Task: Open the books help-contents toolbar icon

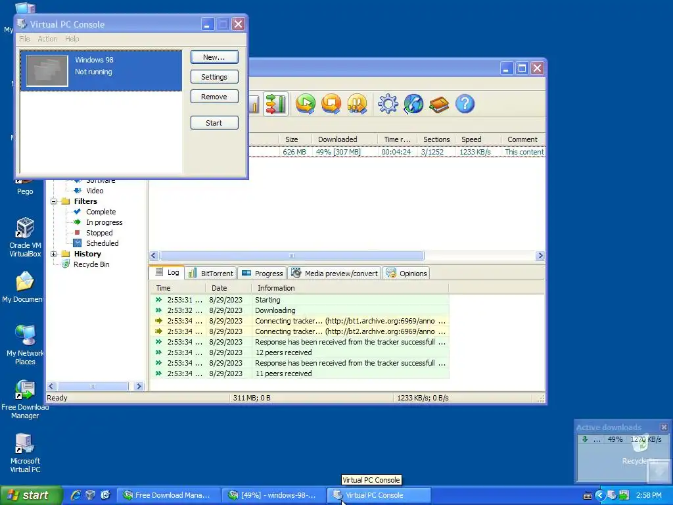Action: click(x=438, y=105)
